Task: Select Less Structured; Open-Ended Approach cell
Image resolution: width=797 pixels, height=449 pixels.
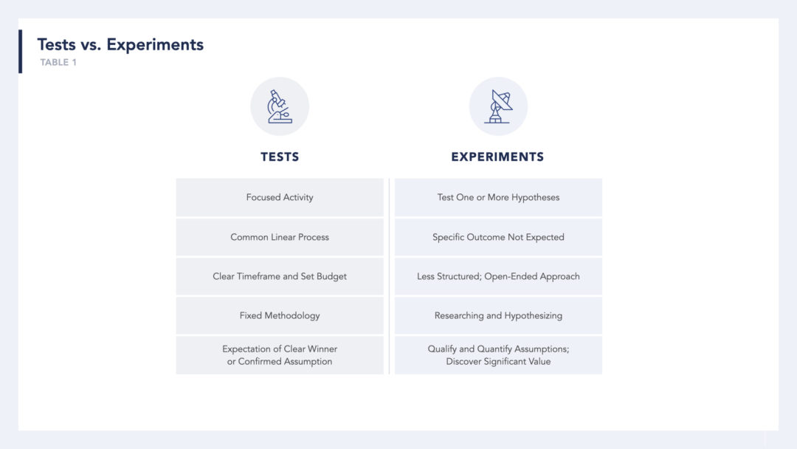Action: click(498, 276)
